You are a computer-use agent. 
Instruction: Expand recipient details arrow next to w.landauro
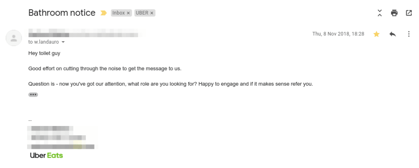[63, 42]
